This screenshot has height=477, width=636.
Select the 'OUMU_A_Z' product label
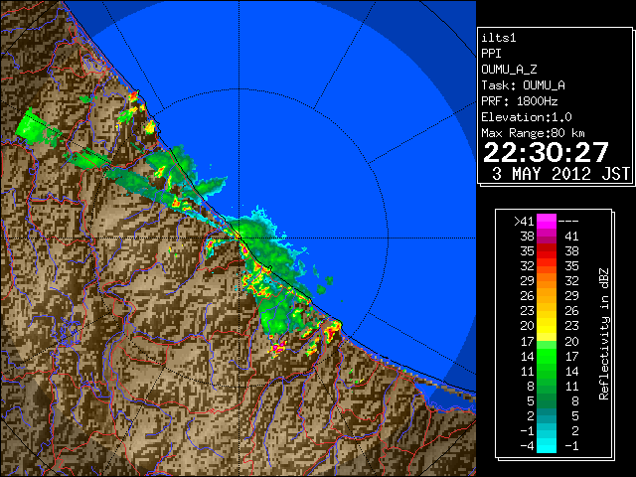[509, 70]
